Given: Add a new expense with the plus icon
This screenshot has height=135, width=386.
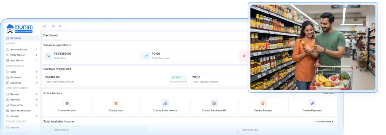Looking at the screenshot, I should [x=37, y=83].
